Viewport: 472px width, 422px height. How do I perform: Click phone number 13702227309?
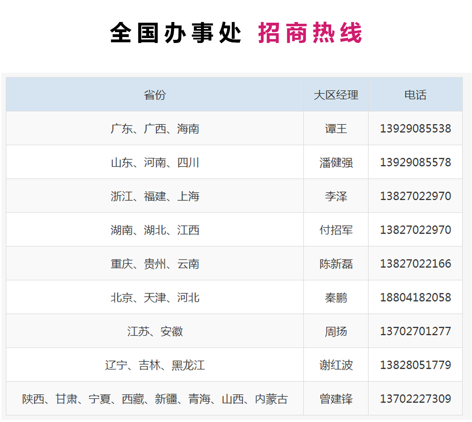(415, 399)
